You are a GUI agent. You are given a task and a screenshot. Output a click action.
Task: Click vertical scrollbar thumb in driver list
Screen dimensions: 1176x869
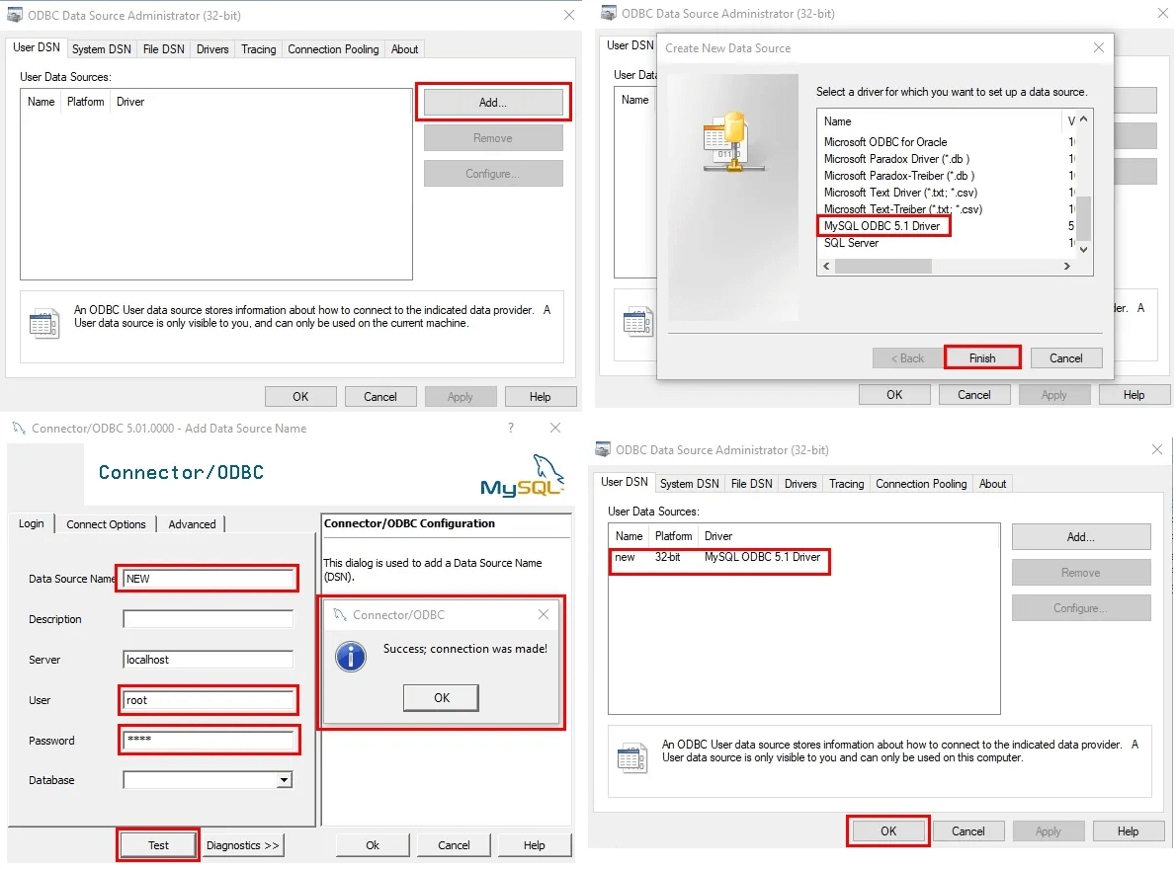point(1084,218)
